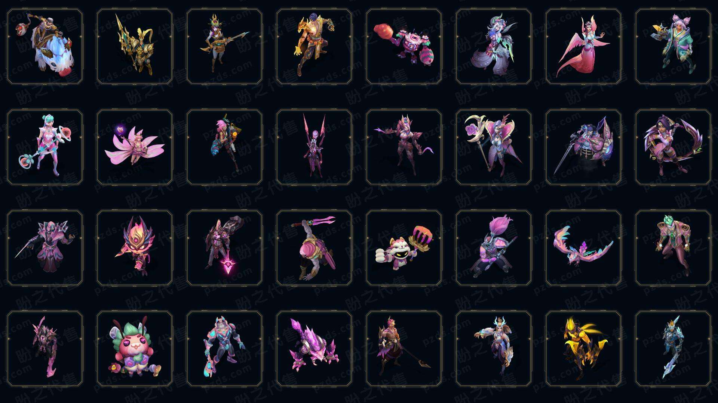Select the champion riding a blue poro
The image size is (718, 403).
(45, 47)
